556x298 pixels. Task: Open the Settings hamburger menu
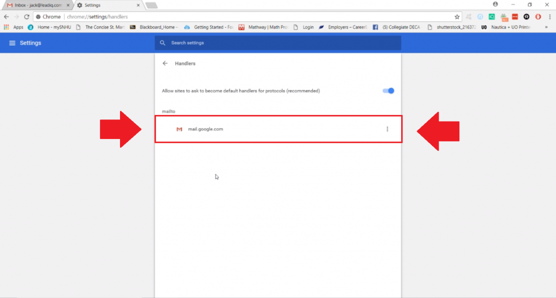click(12, 43)
